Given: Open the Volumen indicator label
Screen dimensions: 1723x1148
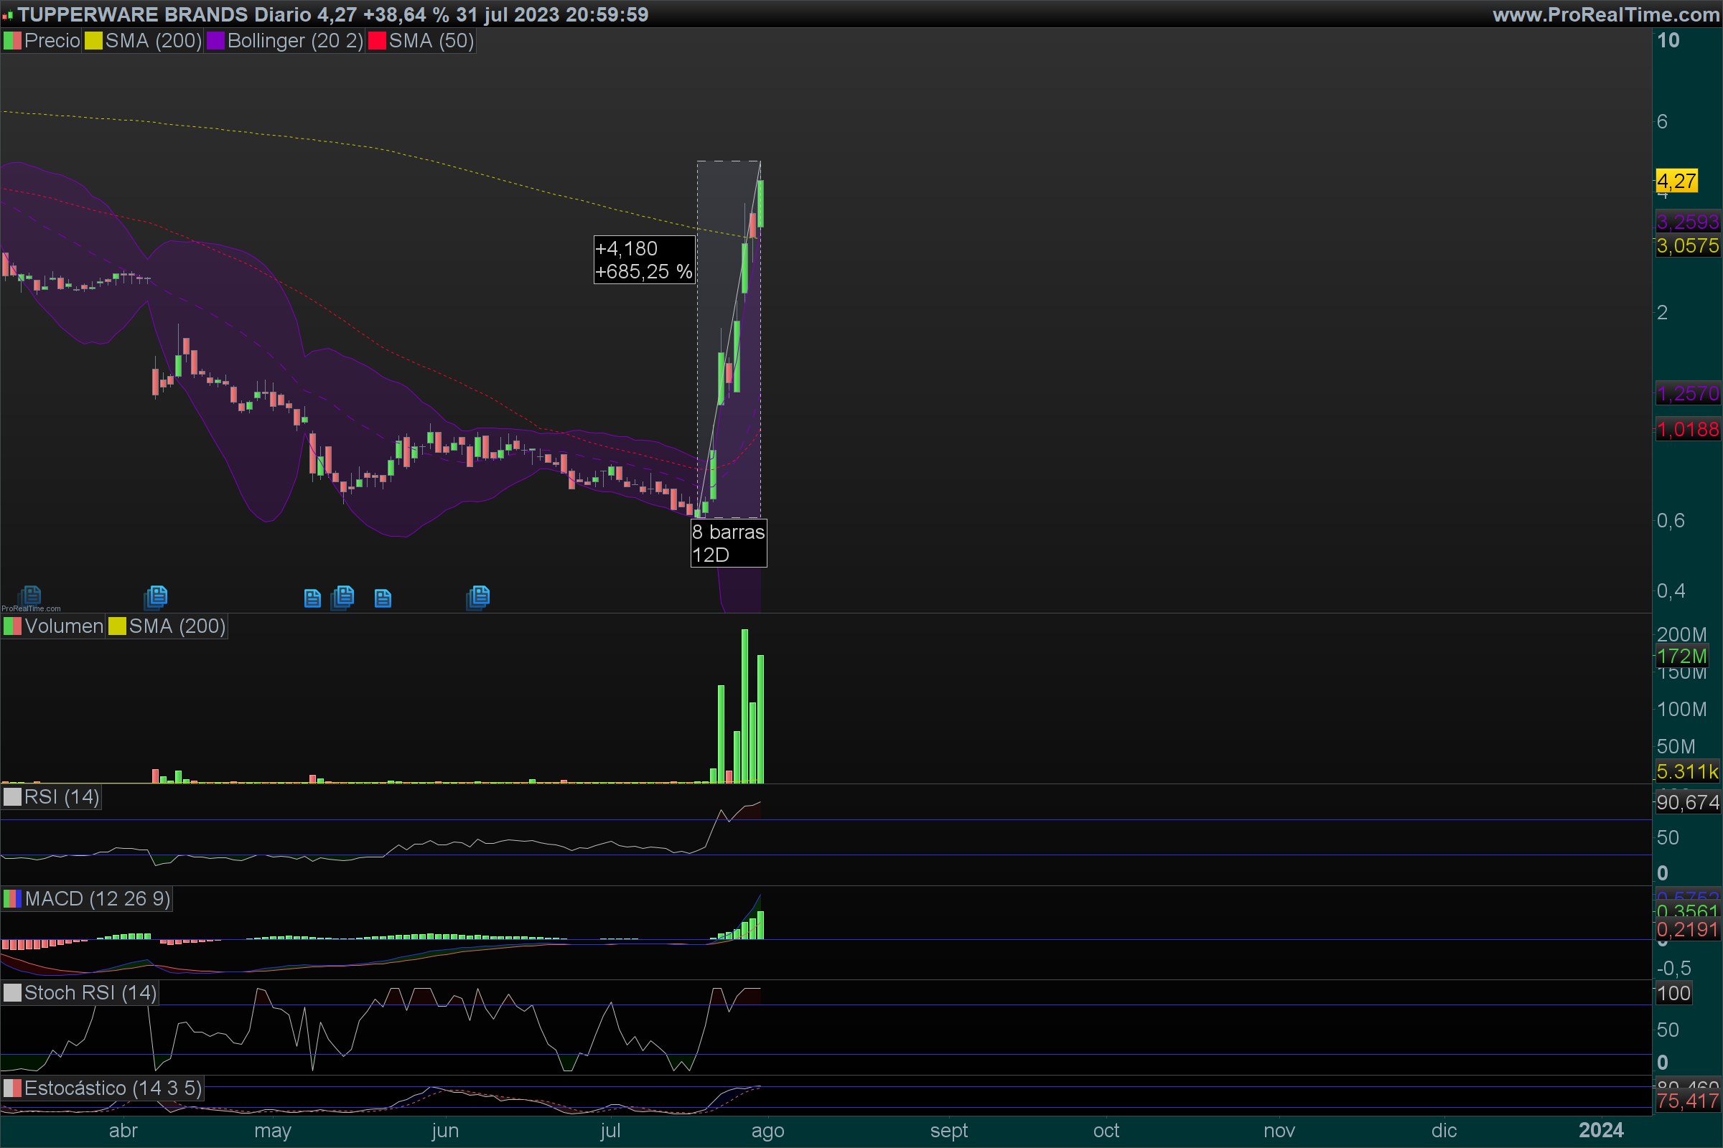Looking at the screenshot, I should point(64,626).
